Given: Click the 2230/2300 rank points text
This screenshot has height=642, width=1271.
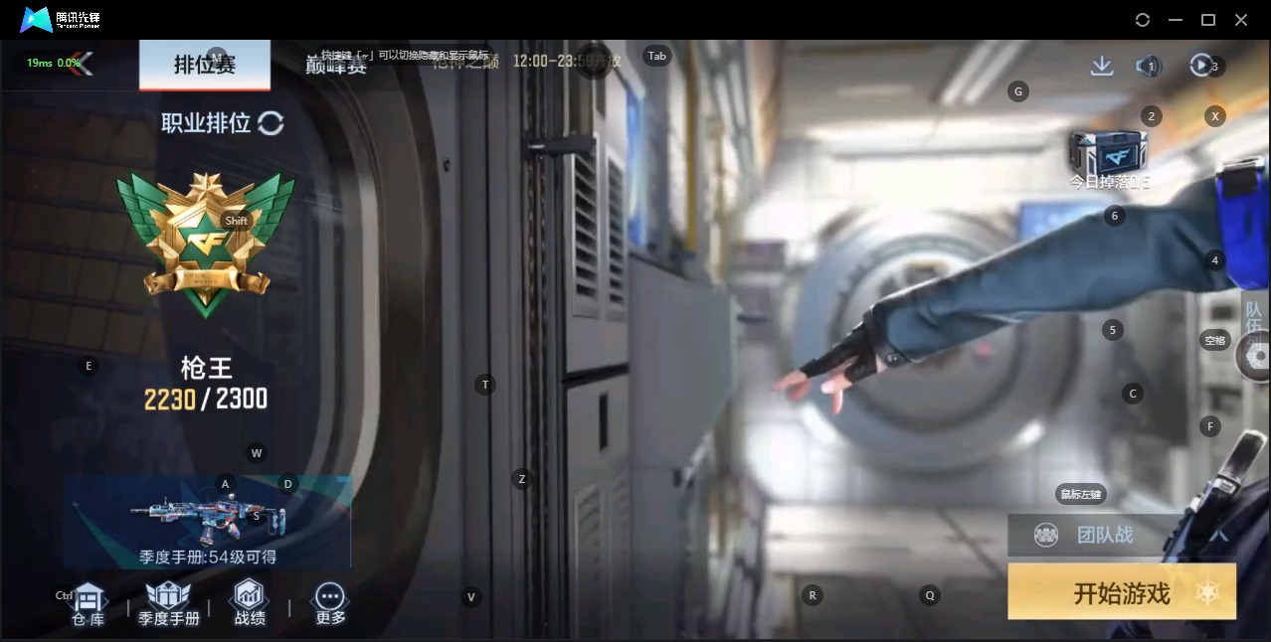Looking at the screenshot, I should (206, 400).
